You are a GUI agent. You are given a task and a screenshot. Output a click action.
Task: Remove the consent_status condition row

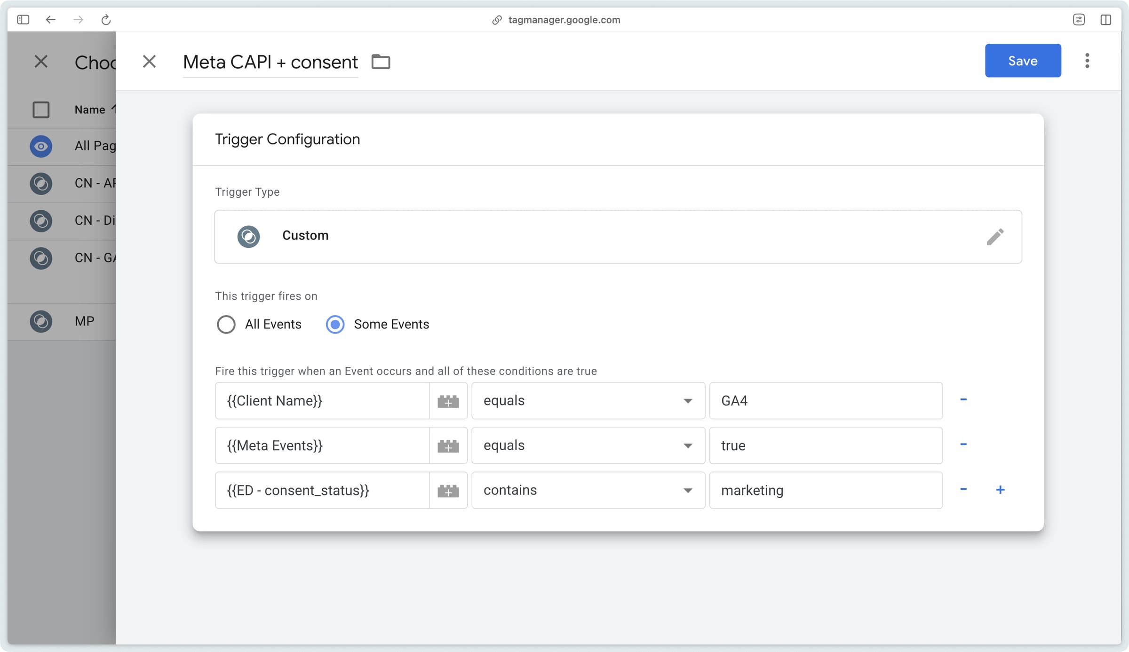click(963, 489)
